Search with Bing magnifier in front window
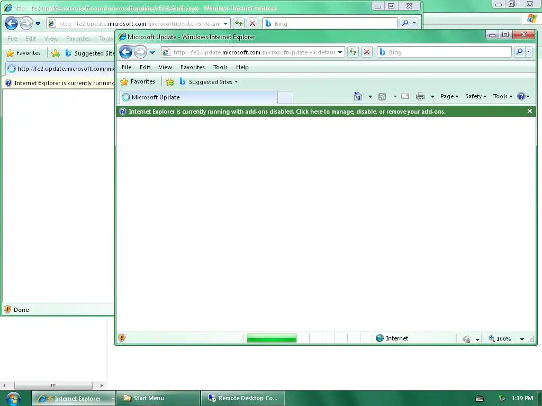Image resolution: width=542 pixels, height=406 pixels. tap(519, 52)
